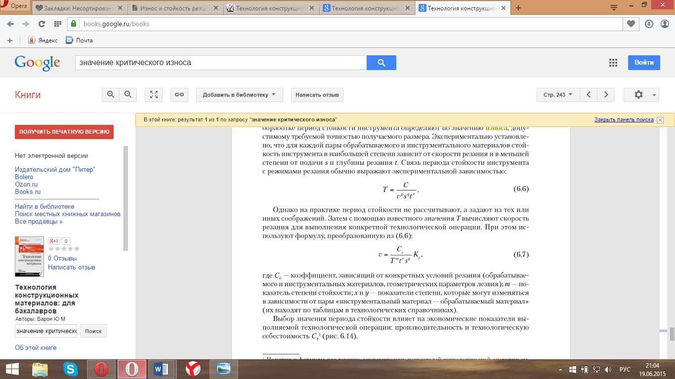Viewport: 675px width, 379px height.
Task: Open the Books.ru seller link
Action: coord(28,191)
